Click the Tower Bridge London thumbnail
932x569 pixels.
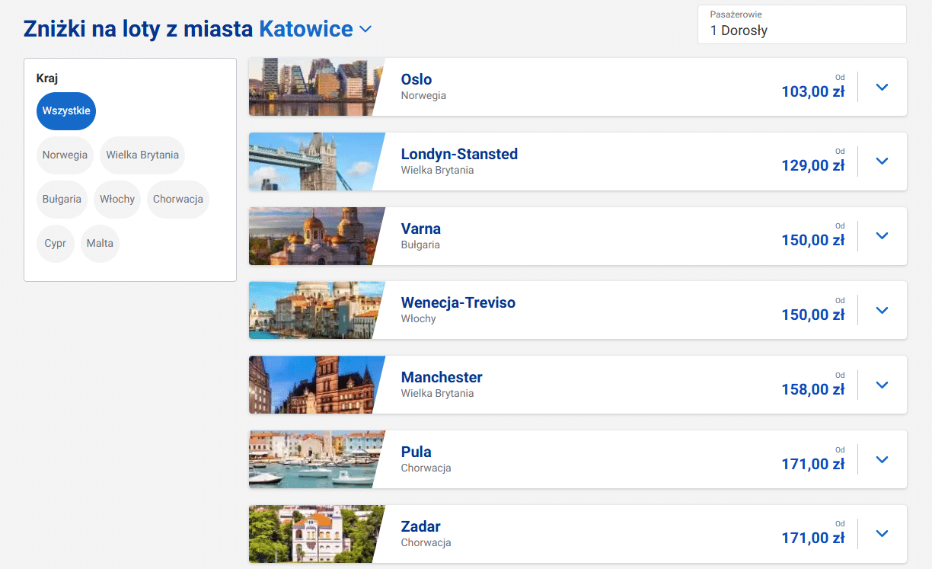click(x=312, y=161)
